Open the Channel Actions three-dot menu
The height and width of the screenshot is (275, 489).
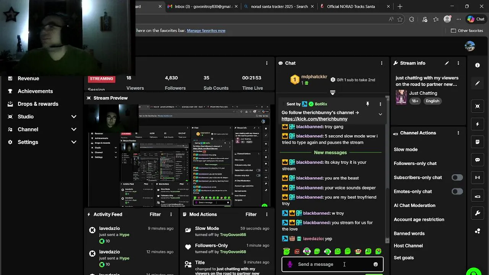[x=458, y=133]
